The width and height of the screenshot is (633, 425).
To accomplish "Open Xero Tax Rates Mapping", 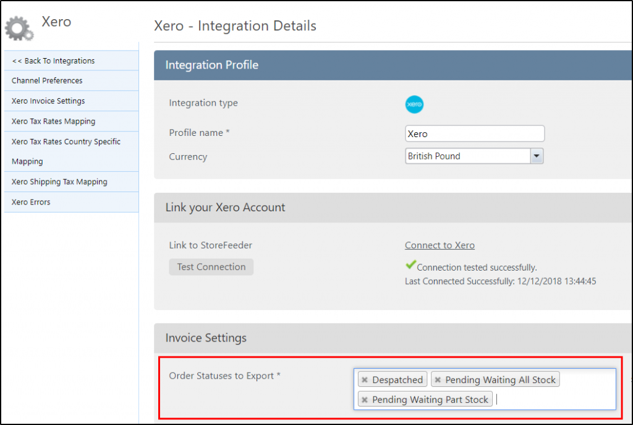I will (x=72, y=121).
